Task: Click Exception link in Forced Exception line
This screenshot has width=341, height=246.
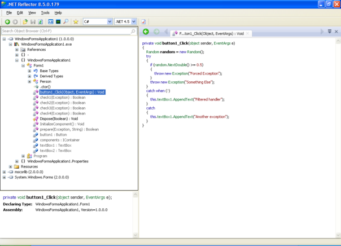Action: point(180,73)
